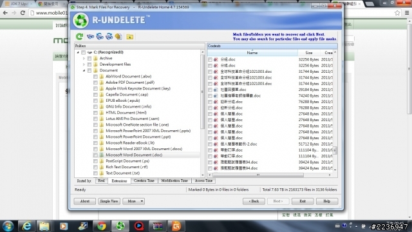Click the Size column header
Image resolution: width=412 pixels, height=232 pixels.
(x=309, y=53)
